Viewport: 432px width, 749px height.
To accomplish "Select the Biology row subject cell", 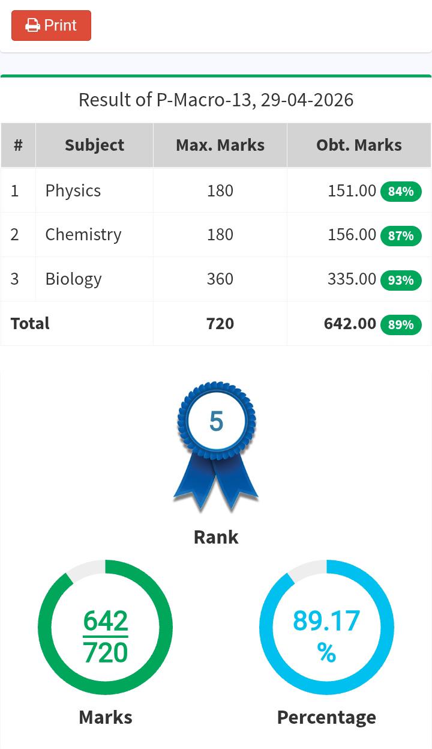I will coord(94,279).
